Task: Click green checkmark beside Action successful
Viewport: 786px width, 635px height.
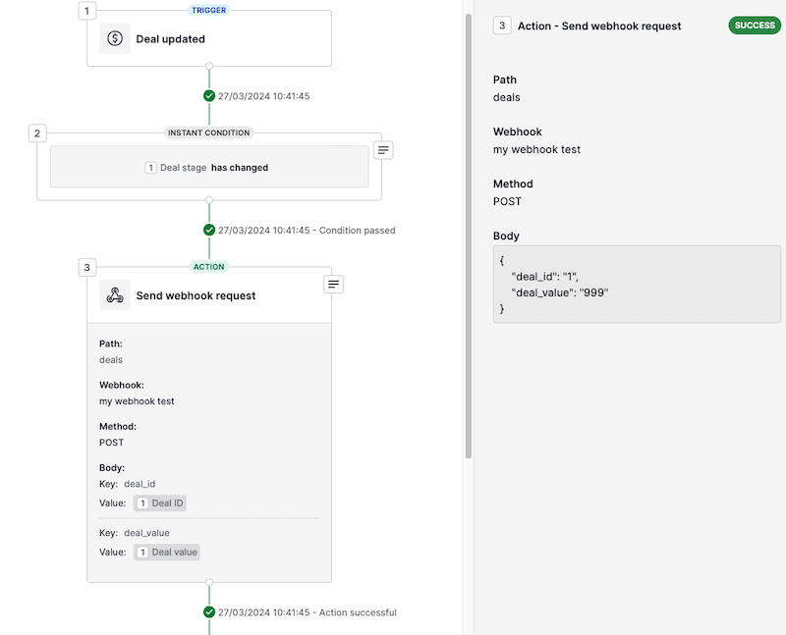Action: pyautogui.click(x=209, y=612)
